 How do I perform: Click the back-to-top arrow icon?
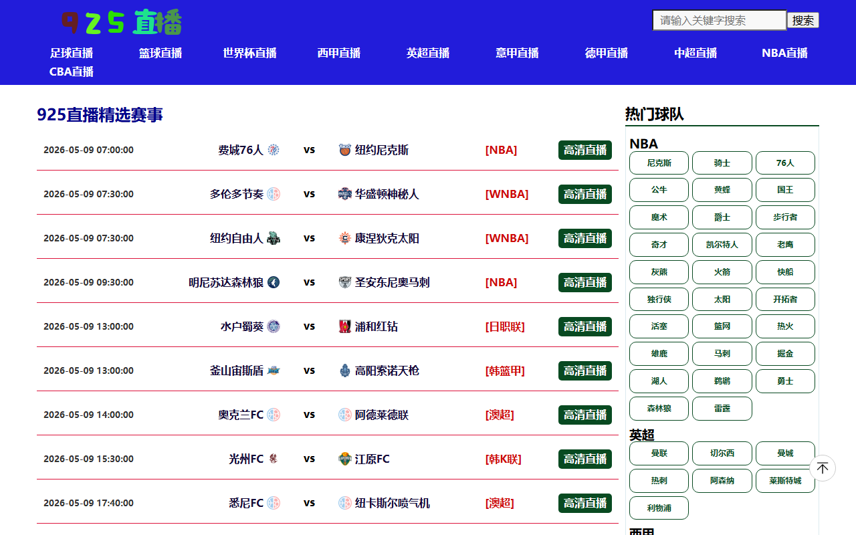tap(823, 468)
